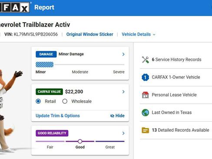Viewport: 212px width, 159px height.
Task: Open the Good Reliability details chevron
Action: tap(123, 133)
